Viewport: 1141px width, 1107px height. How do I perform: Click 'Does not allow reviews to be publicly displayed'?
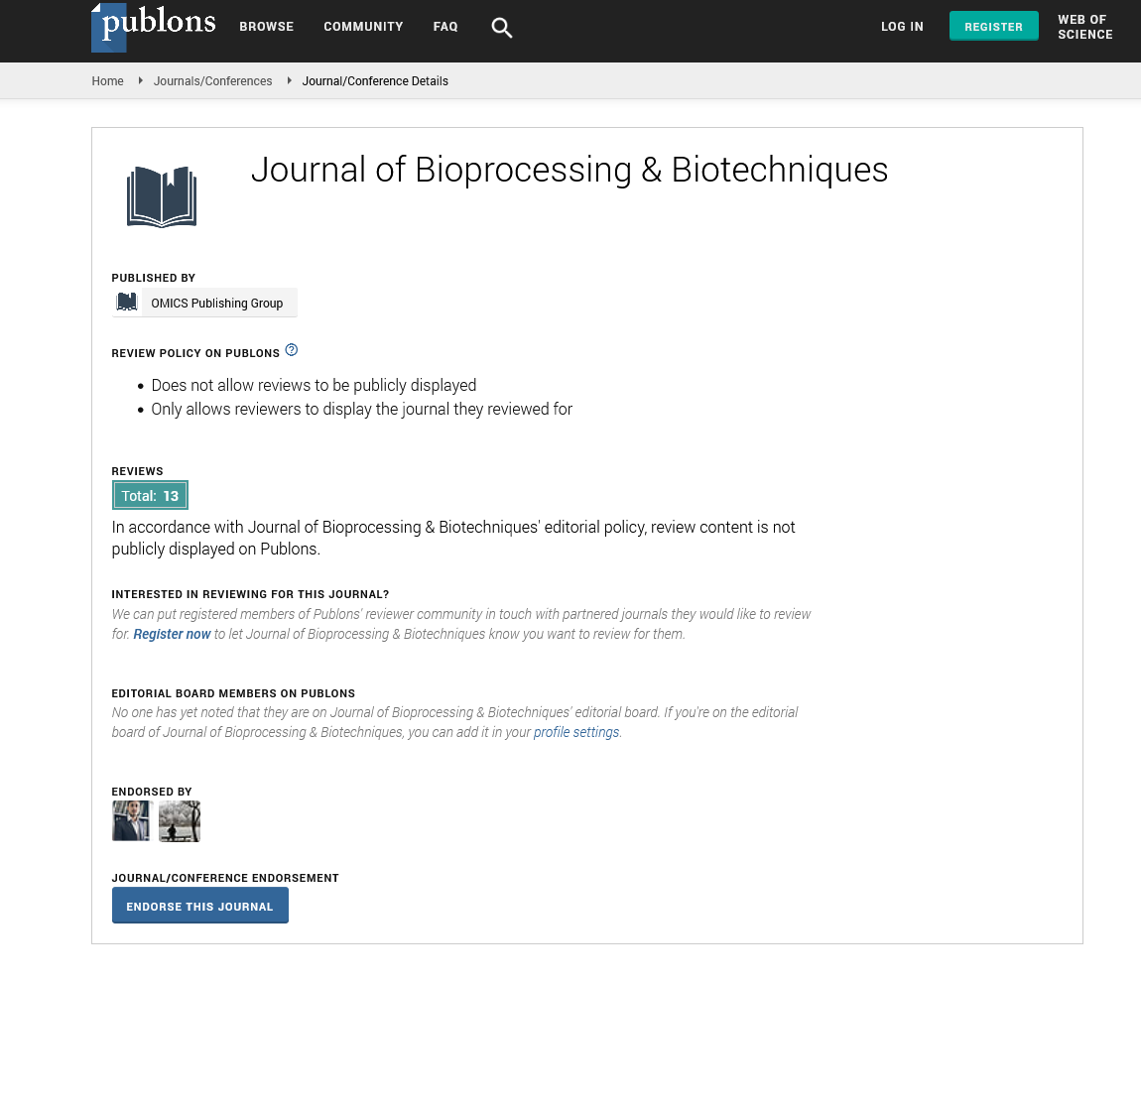click(314, 386)
